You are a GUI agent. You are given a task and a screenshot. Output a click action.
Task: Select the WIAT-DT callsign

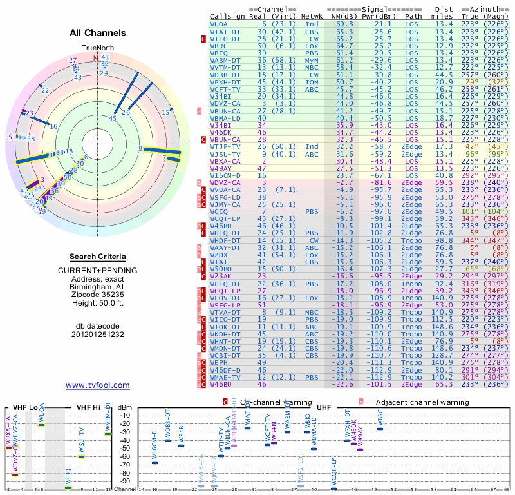[x=225, y=32]
